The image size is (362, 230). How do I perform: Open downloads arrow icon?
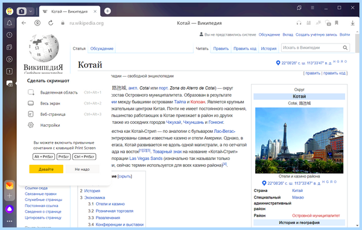(352, 23)
